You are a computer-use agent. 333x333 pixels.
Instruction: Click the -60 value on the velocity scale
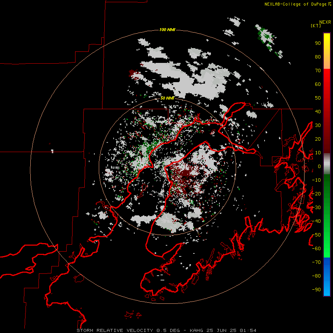click(x=316, y=249)
